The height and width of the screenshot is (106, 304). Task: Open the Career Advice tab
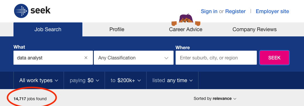tap(186, 29)
